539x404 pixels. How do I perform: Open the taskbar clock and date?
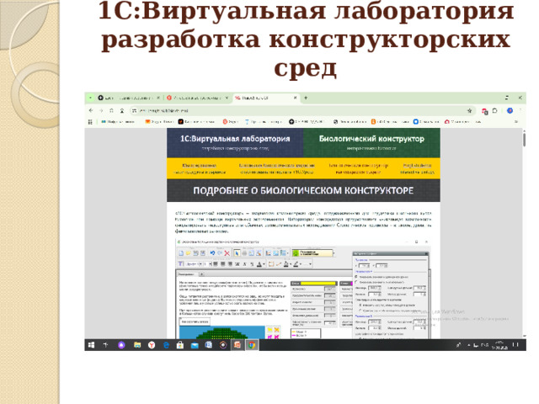pos(499,345)
